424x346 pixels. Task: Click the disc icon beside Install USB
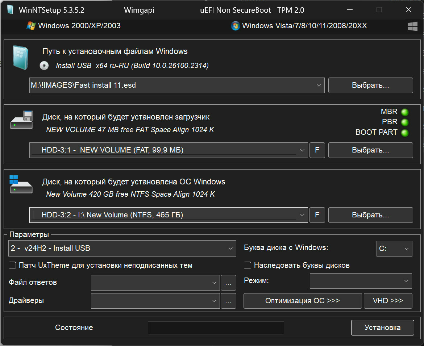44,66
